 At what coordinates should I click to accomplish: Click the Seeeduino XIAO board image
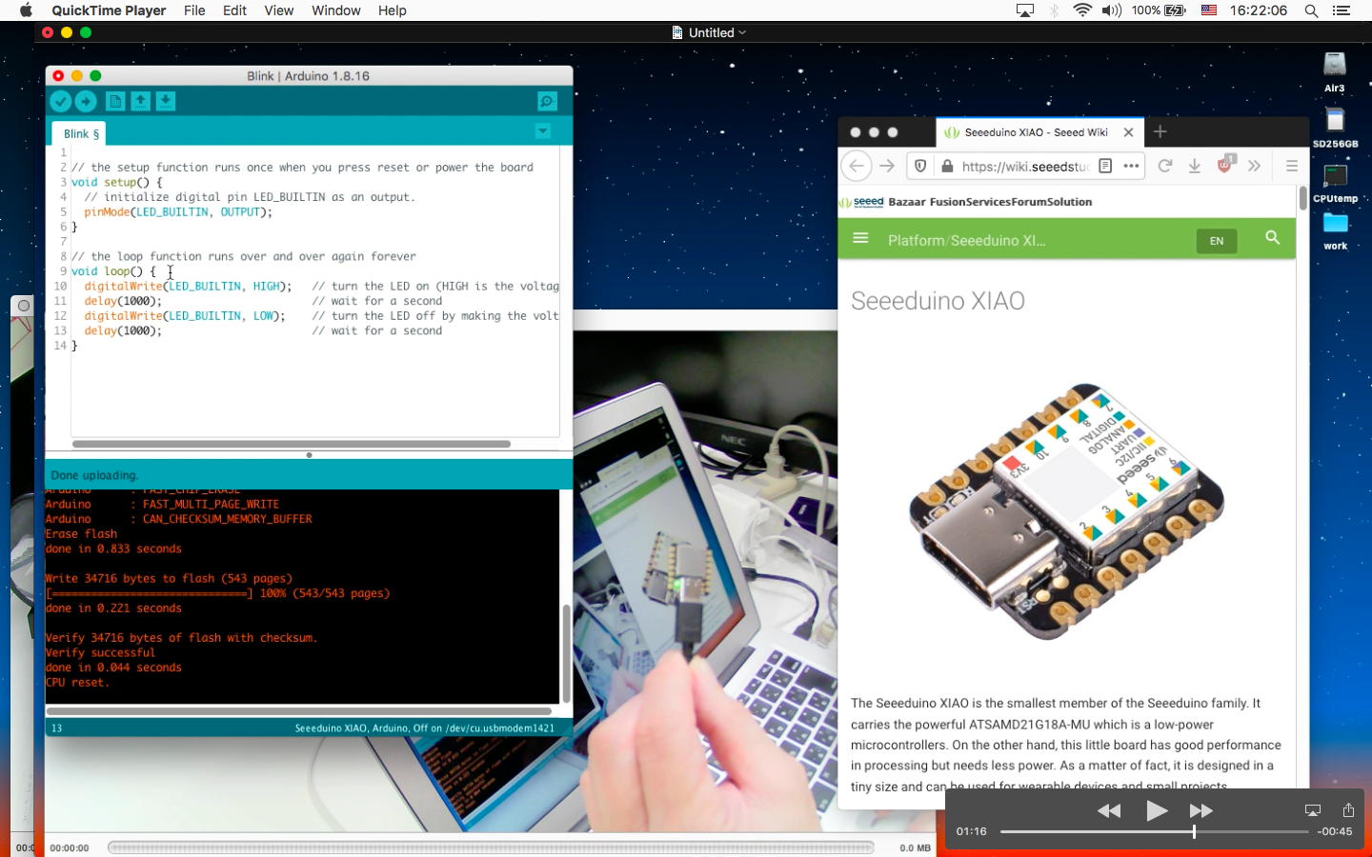point(1066,511)
